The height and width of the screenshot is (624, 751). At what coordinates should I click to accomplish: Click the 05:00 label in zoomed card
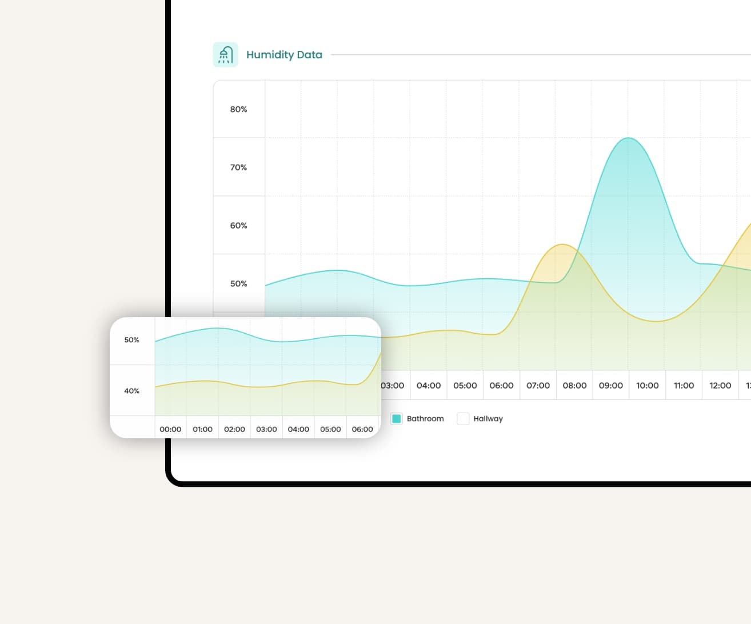pos(330,429)
